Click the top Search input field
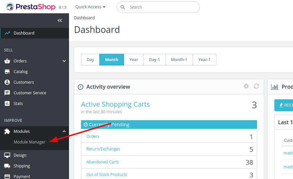Screen dimensions: 293x179 [x=162, y=7]
